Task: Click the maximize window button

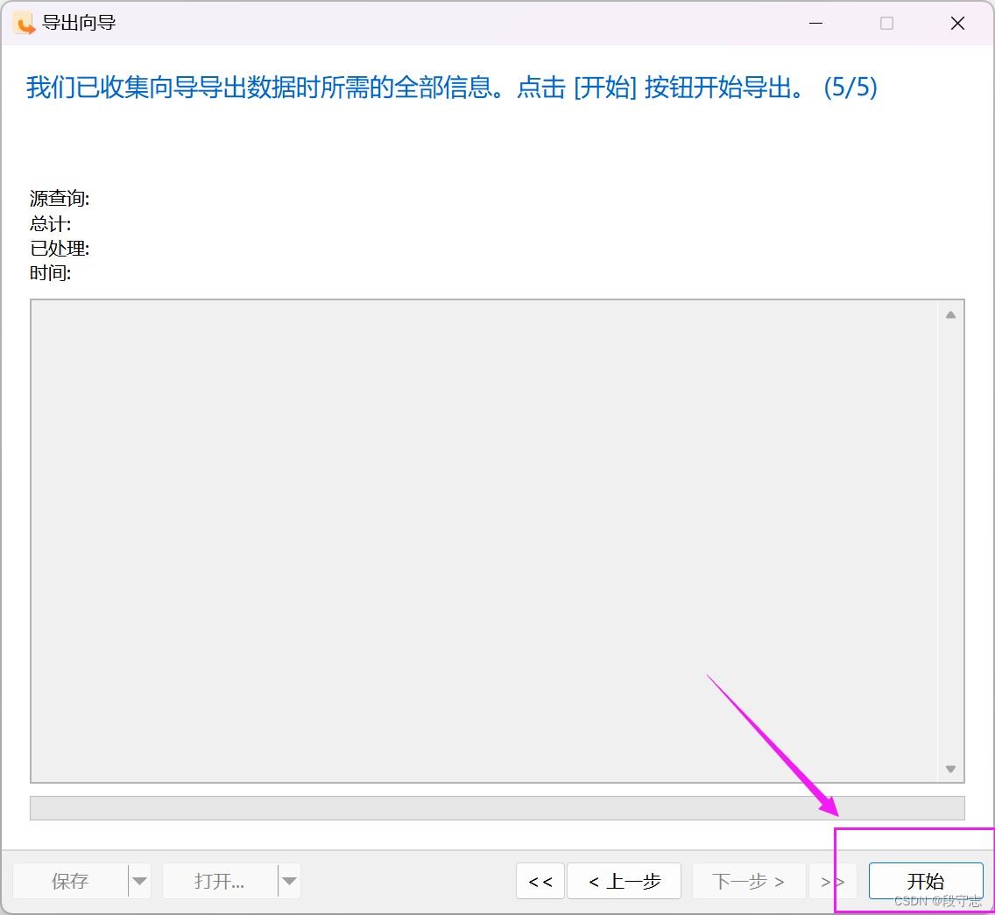Action: tap(887, 24)
